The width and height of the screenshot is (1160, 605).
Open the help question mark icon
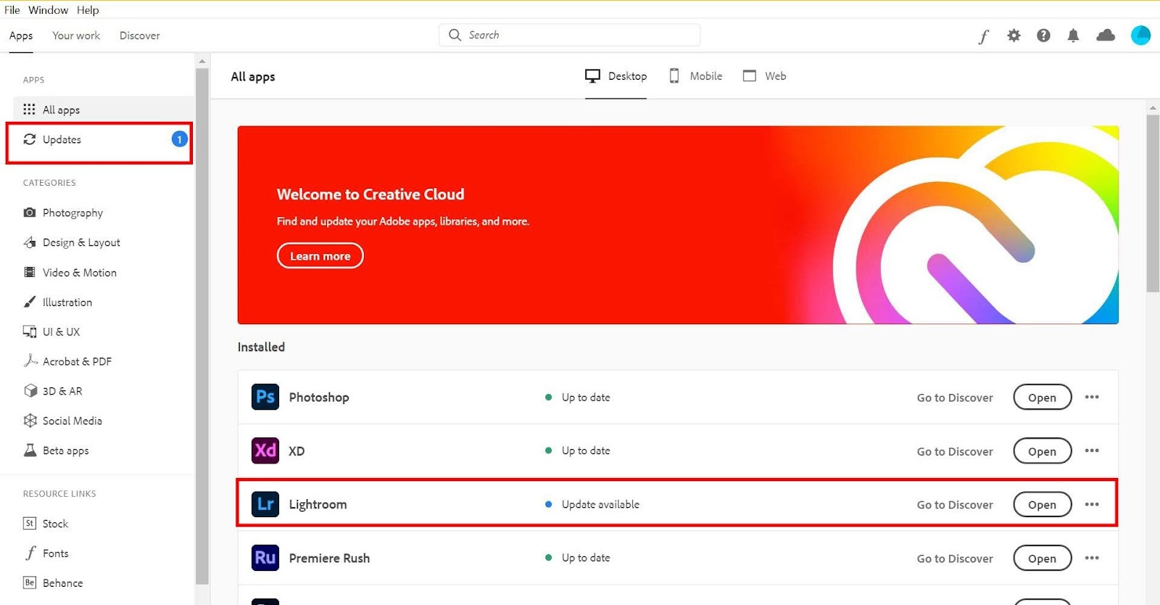[1043, 36]
